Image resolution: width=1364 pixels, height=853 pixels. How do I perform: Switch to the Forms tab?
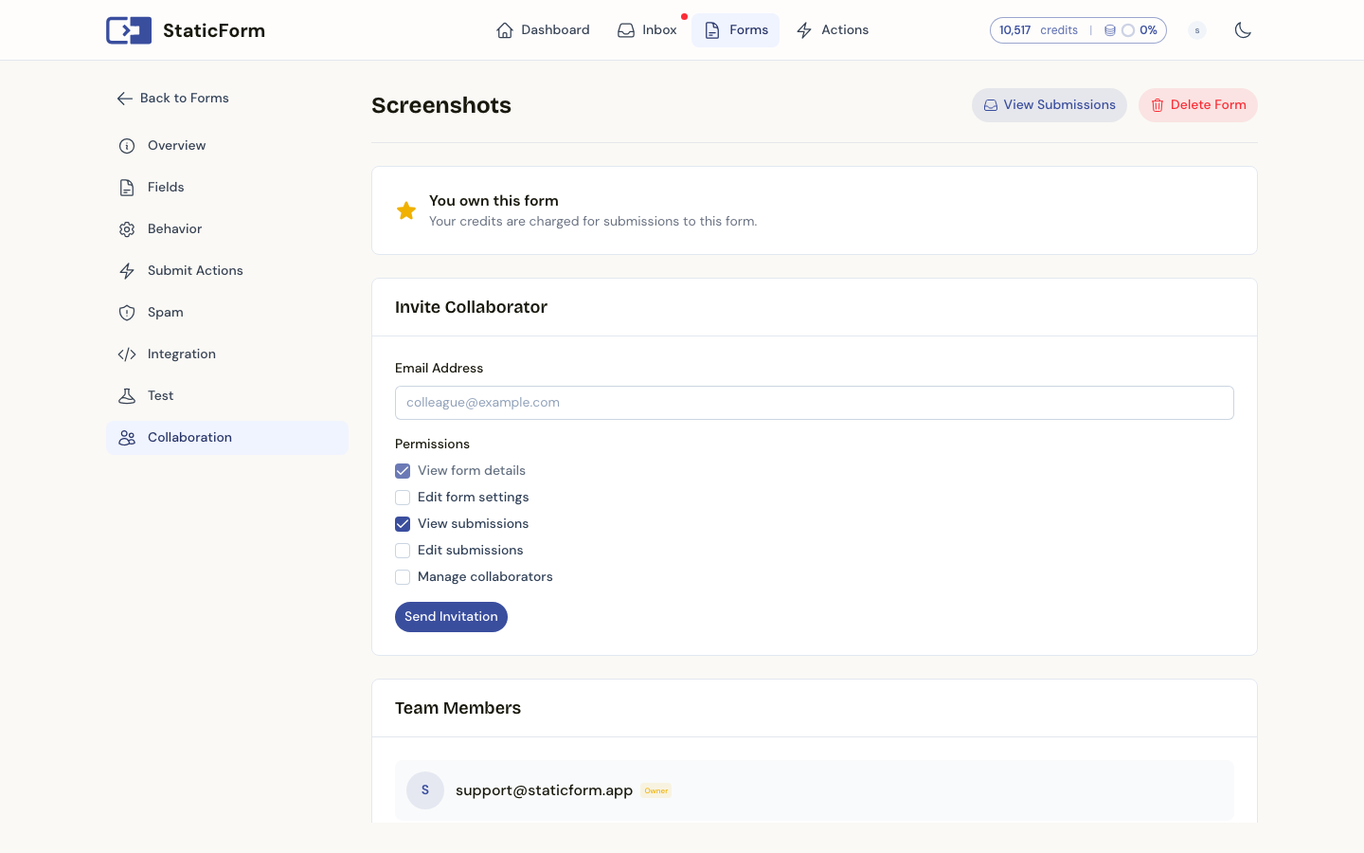point(736,30)
